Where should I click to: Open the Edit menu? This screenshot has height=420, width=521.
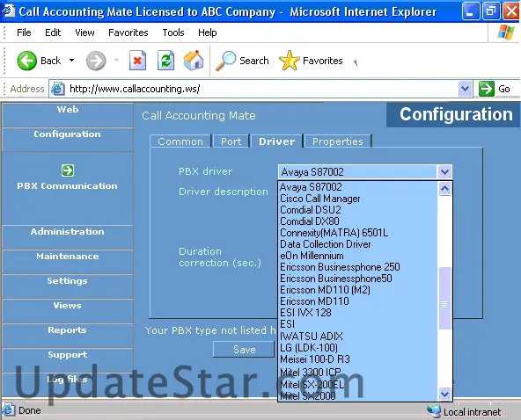53,33
